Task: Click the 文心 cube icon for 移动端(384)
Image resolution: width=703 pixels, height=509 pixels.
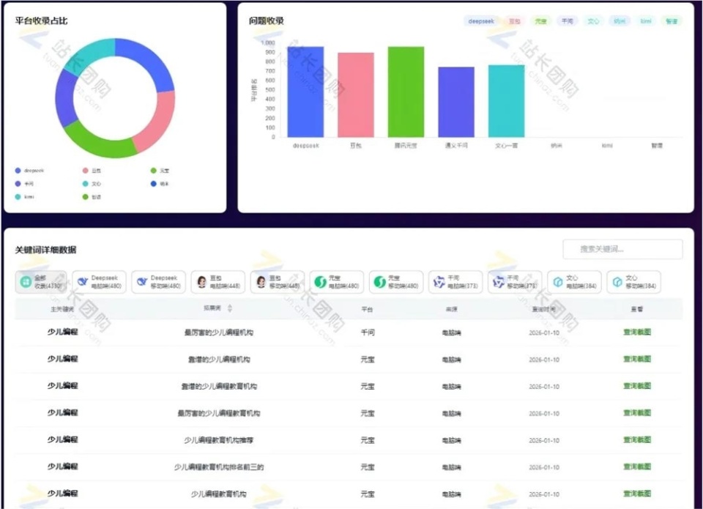Action: tap(617, 282)
